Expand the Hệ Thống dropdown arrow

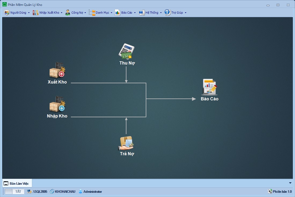(x=161, y=13)
